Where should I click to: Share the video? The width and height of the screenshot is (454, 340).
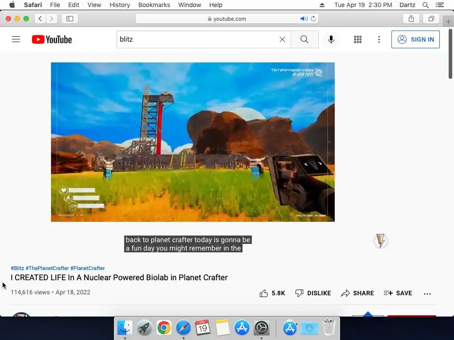[x=357, y=293]
